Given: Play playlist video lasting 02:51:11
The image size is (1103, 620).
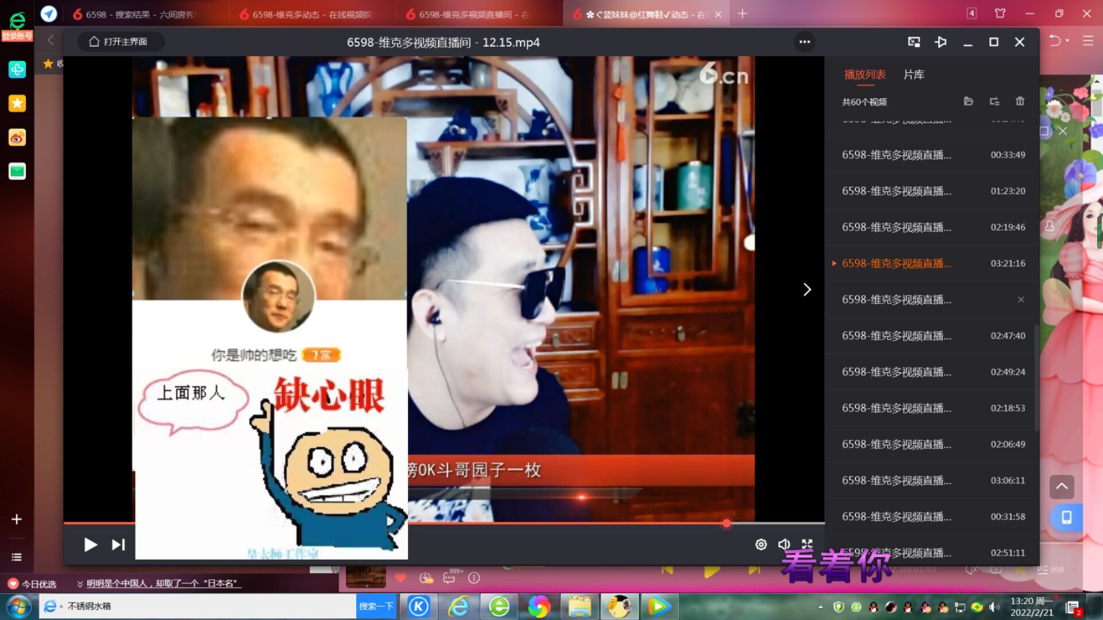Looking at the screenshot, I should [932, 553].
